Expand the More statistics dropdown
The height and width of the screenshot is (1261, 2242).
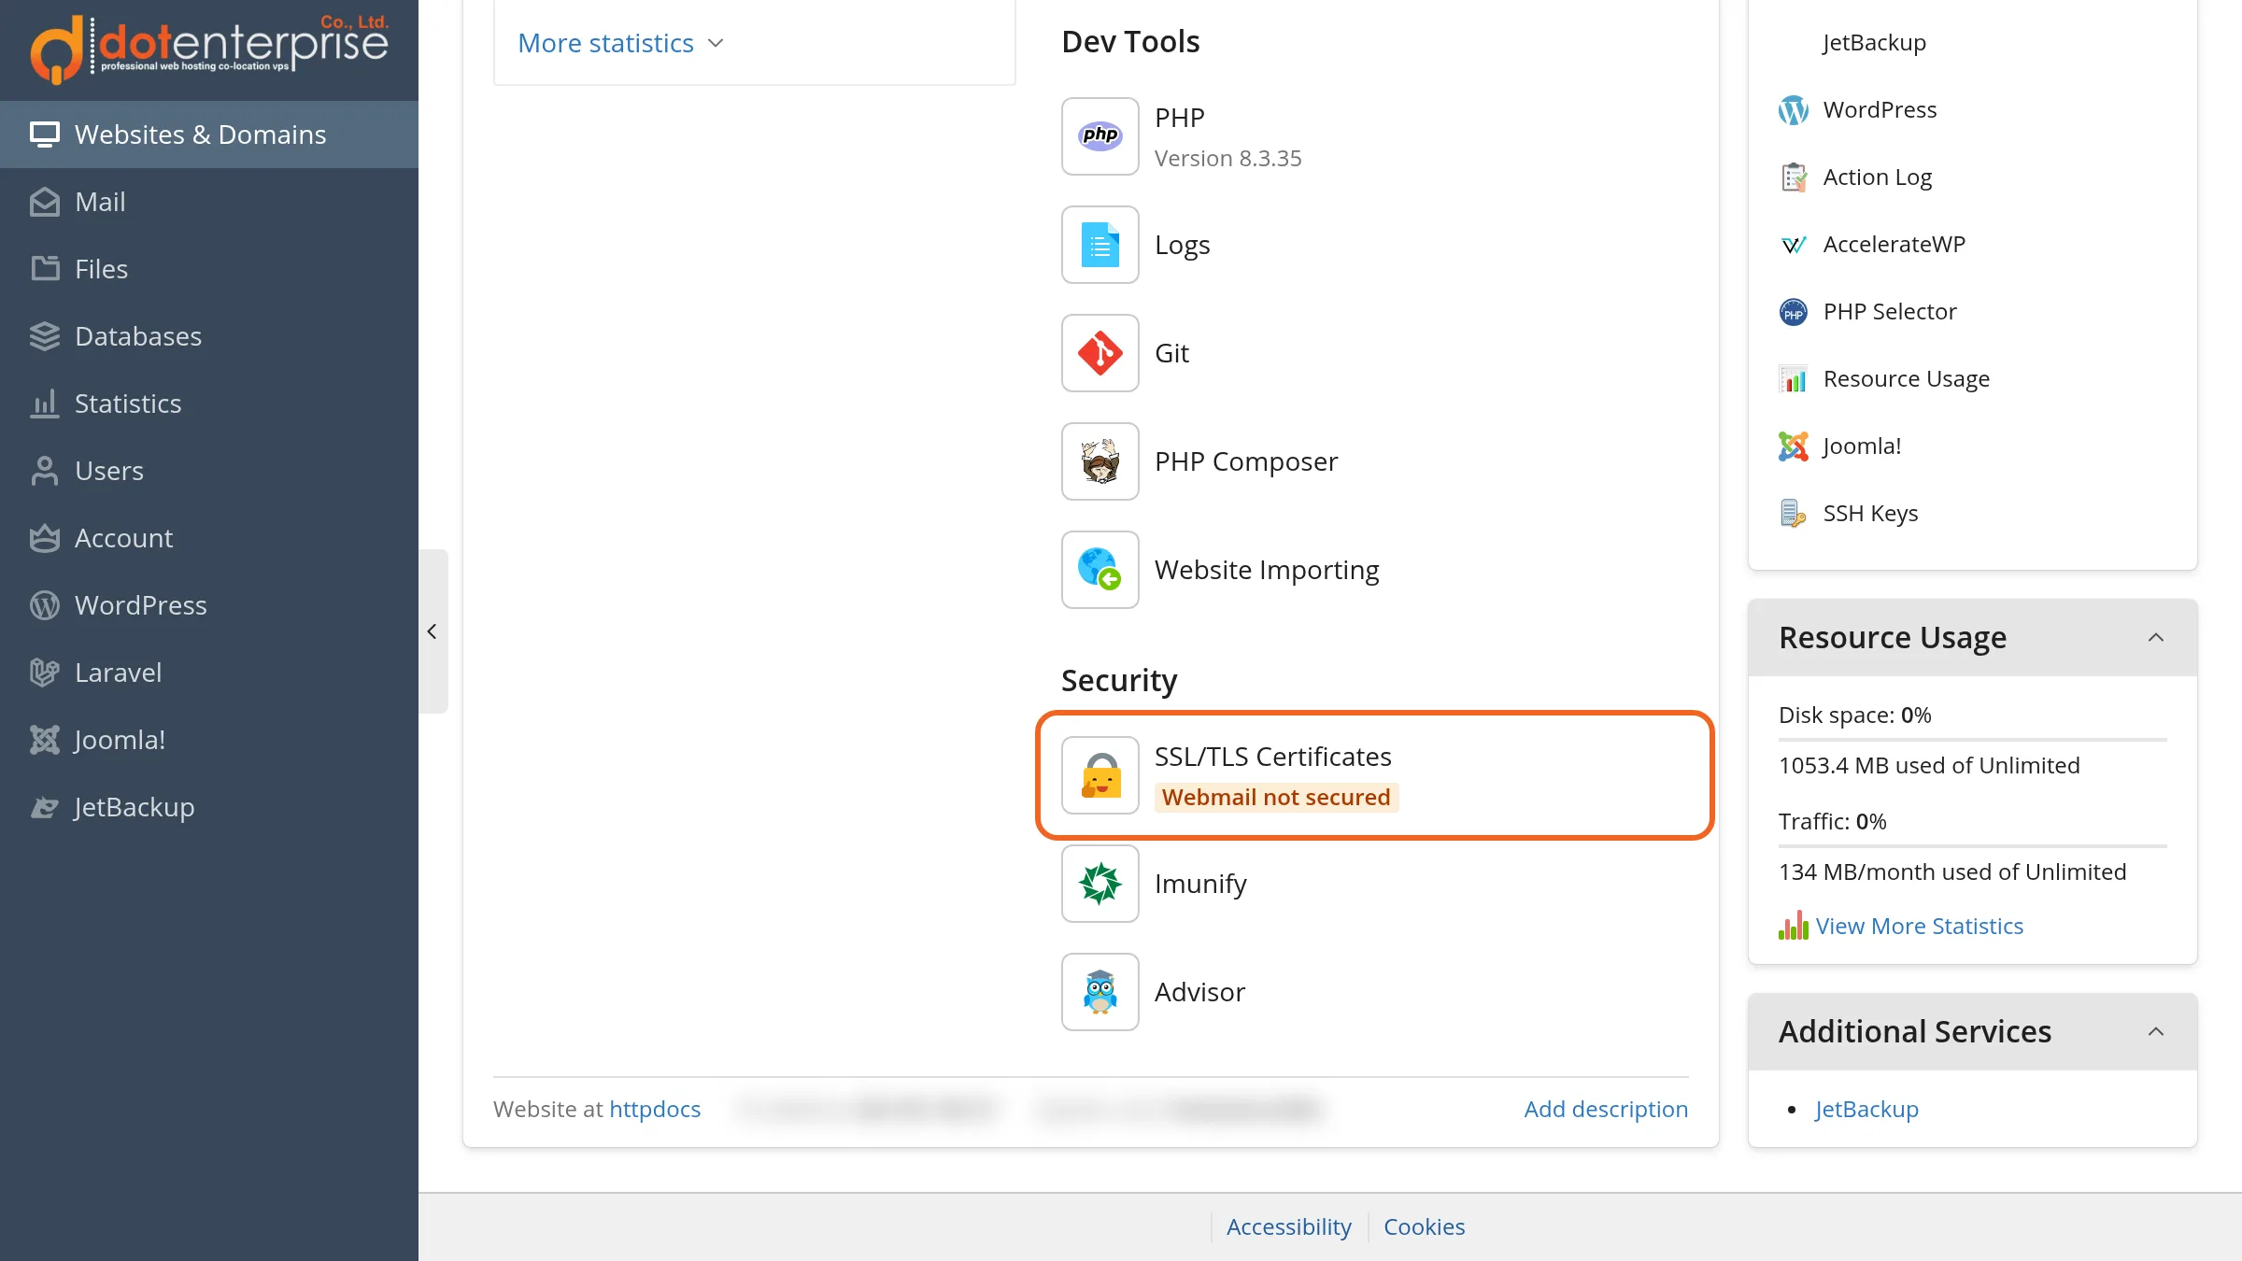tap(621, 43)
